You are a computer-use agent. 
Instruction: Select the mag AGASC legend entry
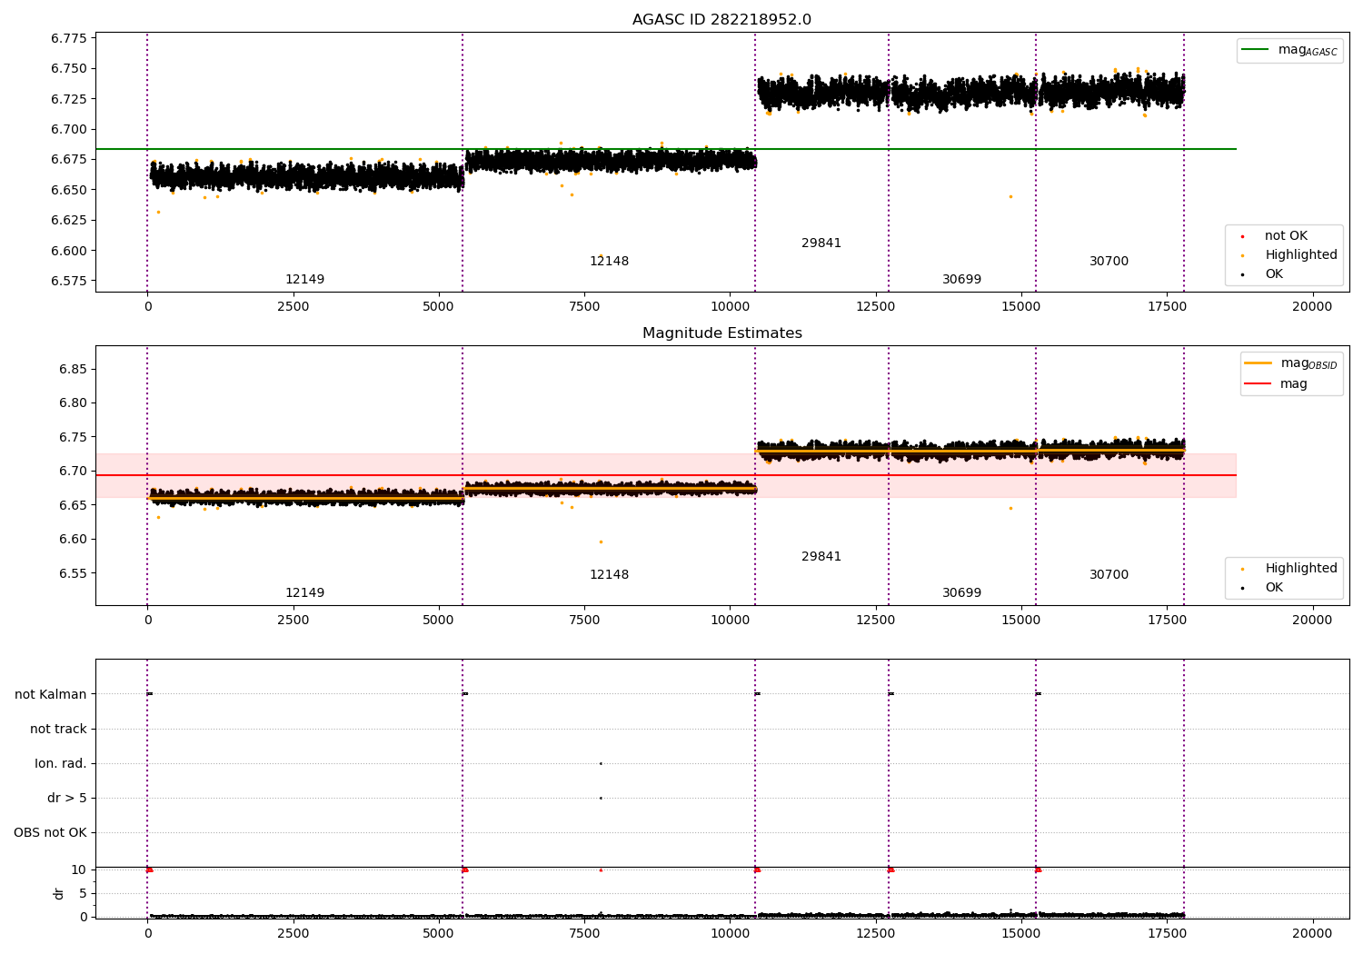(x=1289, y=50)
